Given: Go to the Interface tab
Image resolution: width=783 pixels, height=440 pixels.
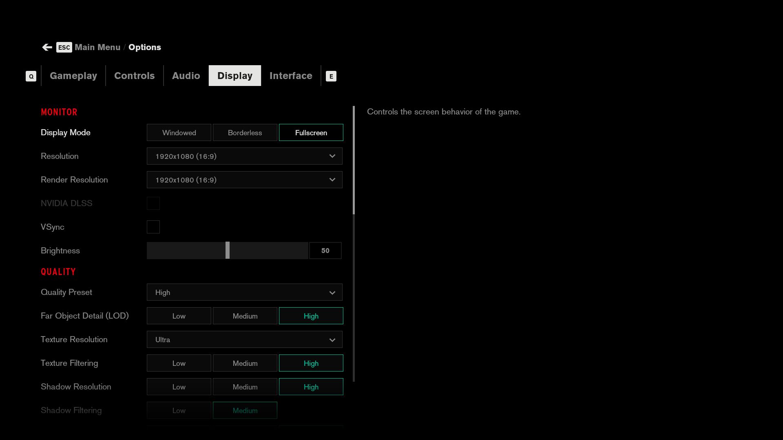Looking at the screenshot, I should (x=291, y=76).
